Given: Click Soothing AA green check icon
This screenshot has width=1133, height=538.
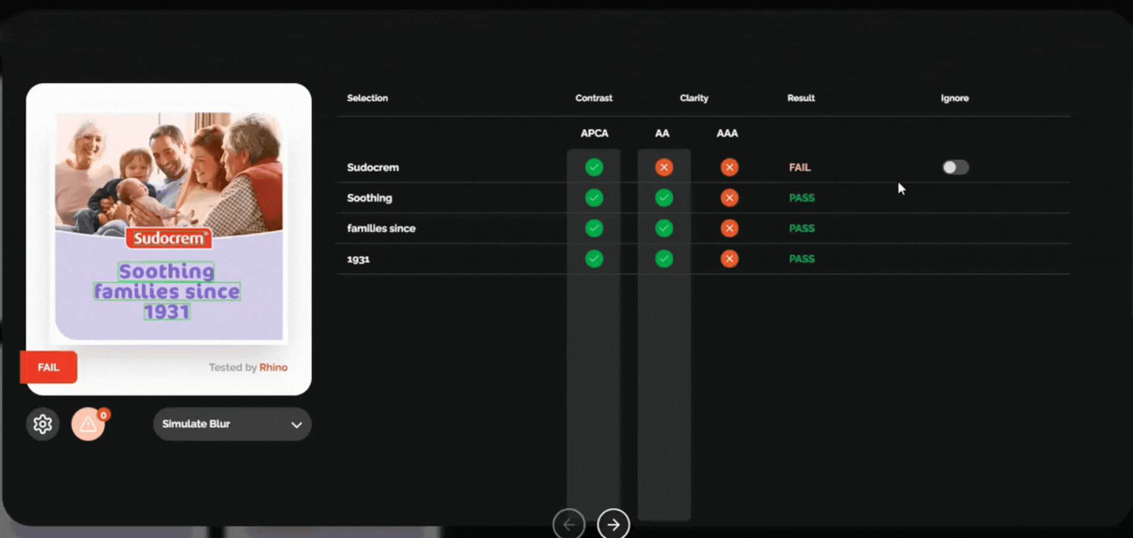Looking at the screenshot, I should click(664, 198).
